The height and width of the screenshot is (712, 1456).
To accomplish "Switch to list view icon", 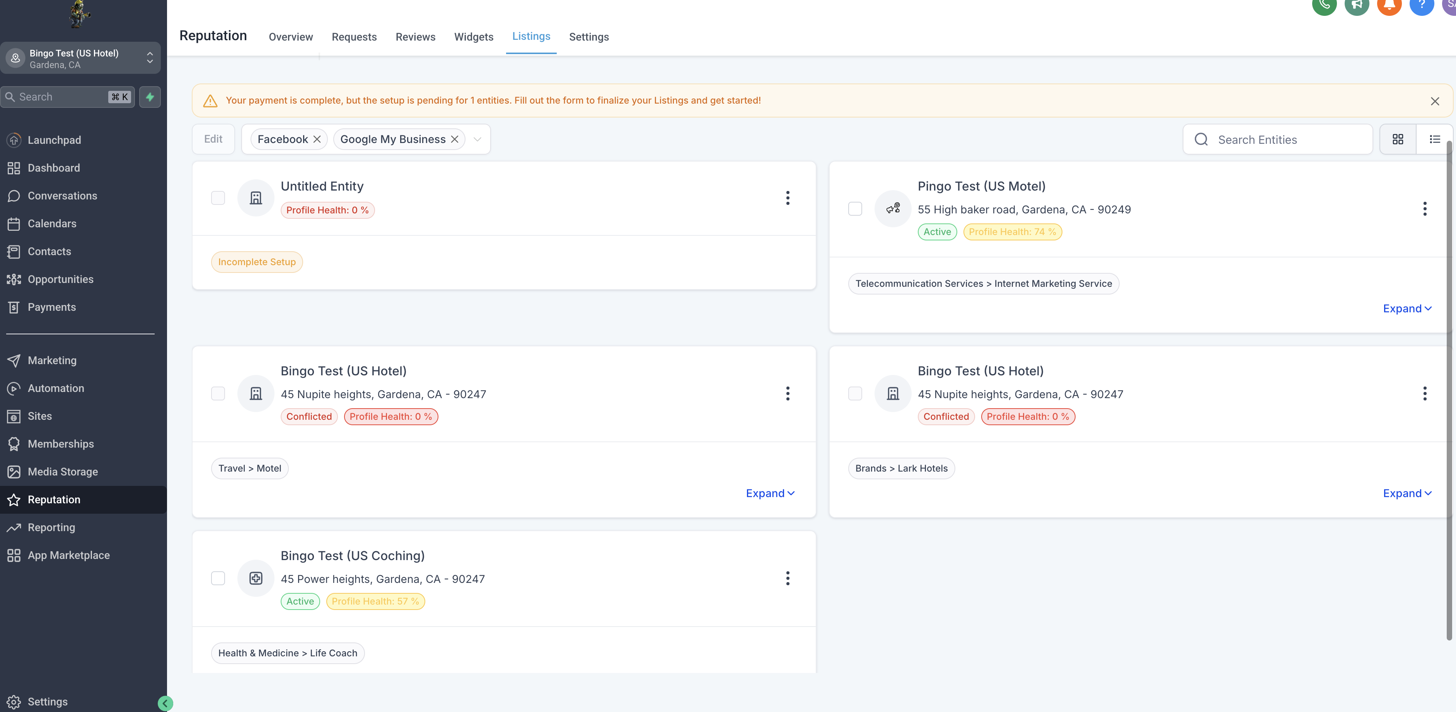I will pos(1434,139).
